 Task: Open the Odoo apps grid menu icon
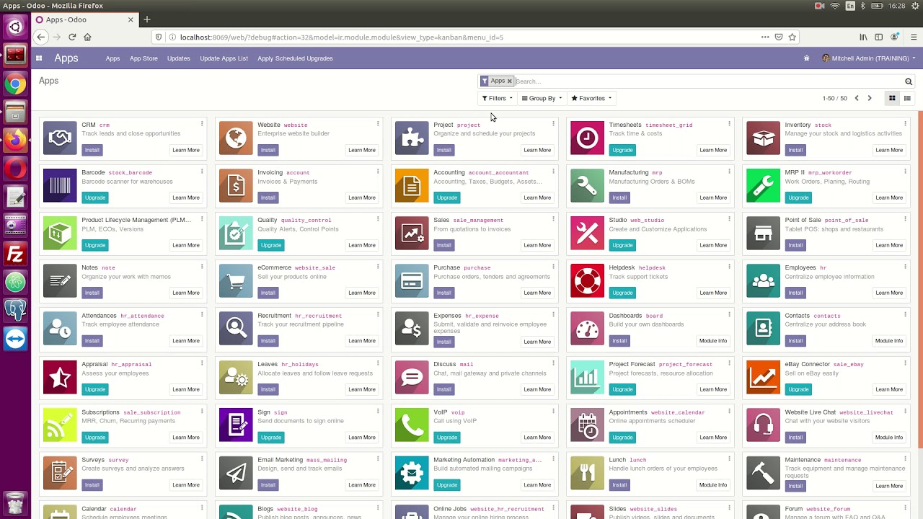coord(39,58)
